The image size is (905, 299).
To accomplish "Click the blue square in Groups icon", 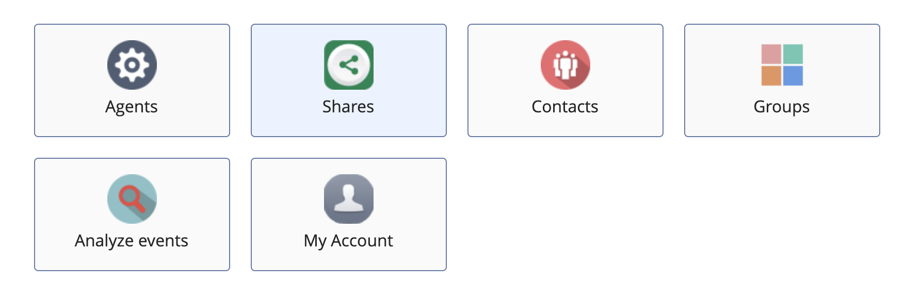I will point(793,76).
